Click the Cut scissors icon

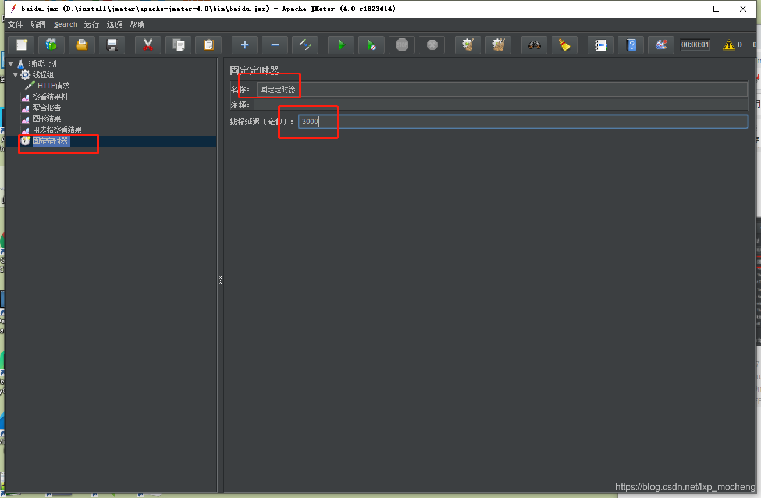coord(148,45)
